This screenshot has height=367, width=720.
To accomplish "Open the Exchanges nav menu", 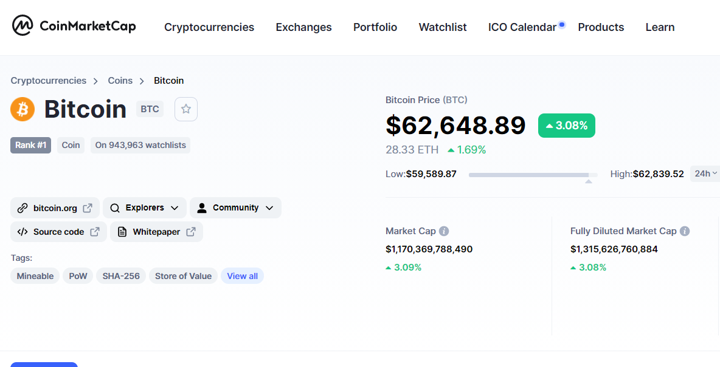I will (x=303, y=27).
